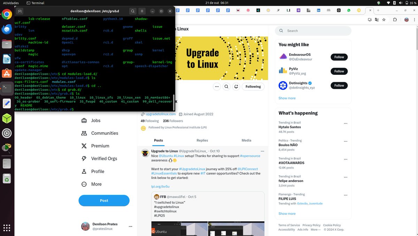Switch to the Replies tab

pyautogui.click(x=202, y=140)
